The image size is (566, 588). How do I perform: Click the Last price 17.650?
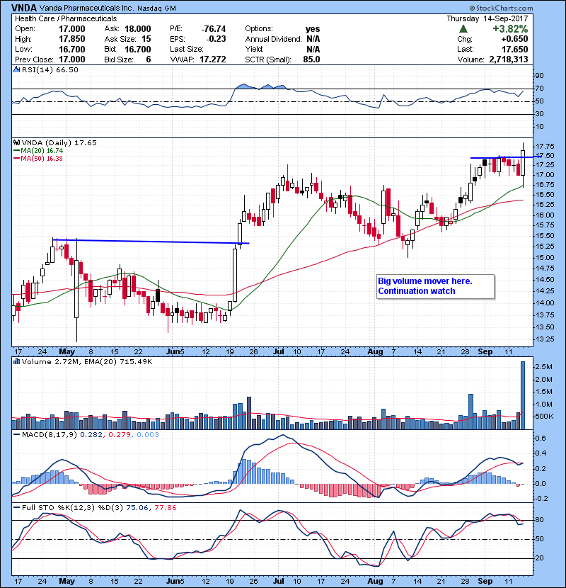[x=514, y=49]
